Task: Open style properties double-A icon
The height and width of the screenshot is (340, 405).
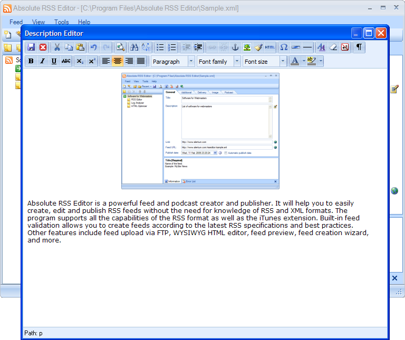Action: click(x=321, y=47)
